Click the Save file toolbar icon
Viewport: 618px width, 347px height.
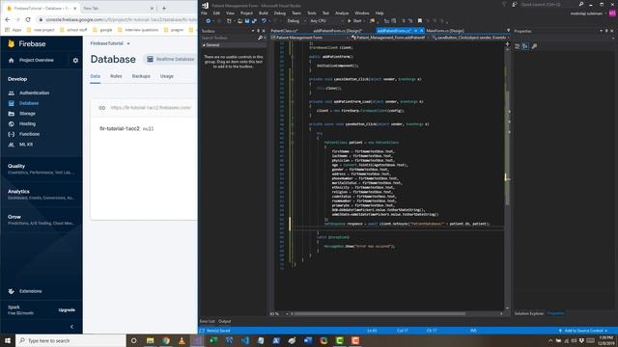(x=247, y=21)
